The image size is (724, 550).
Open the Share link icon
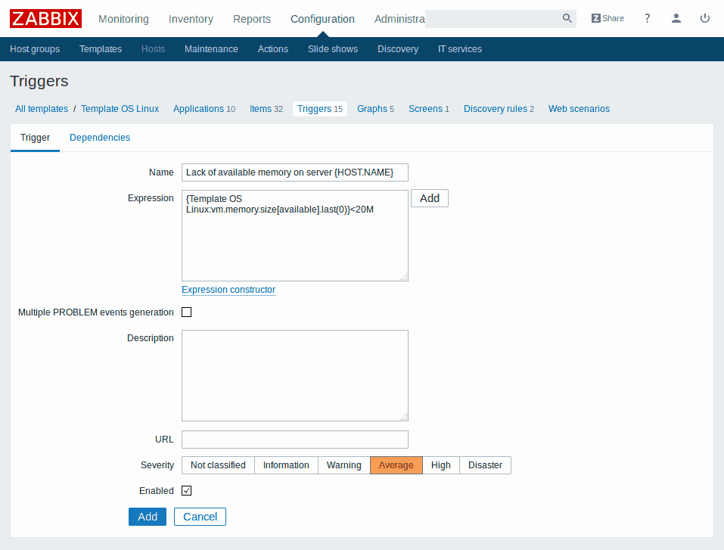click(x=607, y=18)
